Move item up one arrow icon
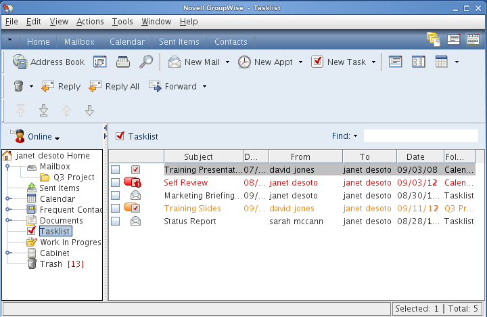This screenshot has width=487, height=317. tap(66, 110)
